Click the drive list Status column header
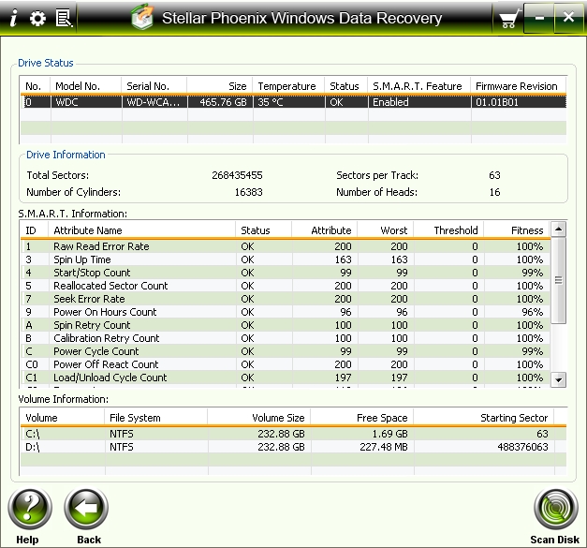 pyautogui.click(x=346, y=86)
